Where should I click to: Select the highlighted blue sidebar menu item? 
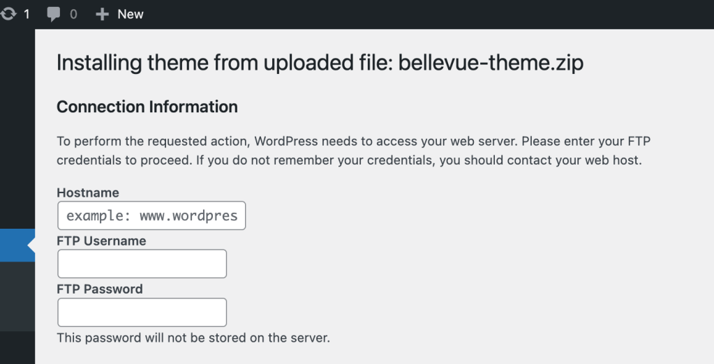(14, 245)
